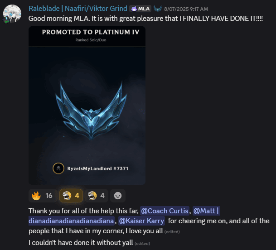Click the RyzeIsMyLandlord #7371 name in image
Image resolution: width=276 pixels, height=250 pixels.
tap(98, 168)
